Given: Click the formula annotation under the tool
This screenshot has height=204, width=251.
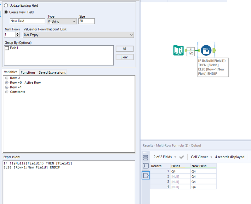Looking at the screenshot, I should click(x=213, y=67).
